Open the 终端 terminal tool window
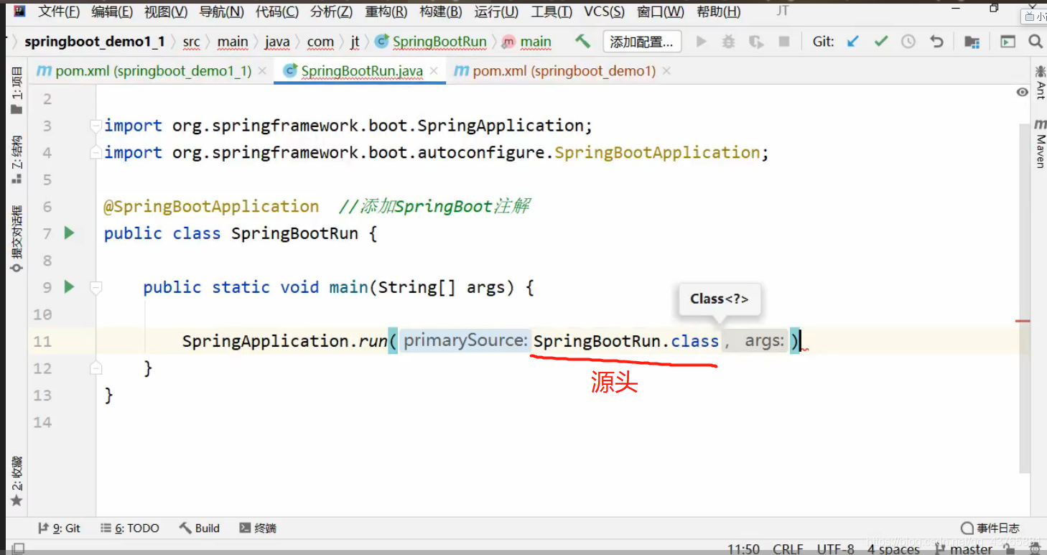 [258, 528]
